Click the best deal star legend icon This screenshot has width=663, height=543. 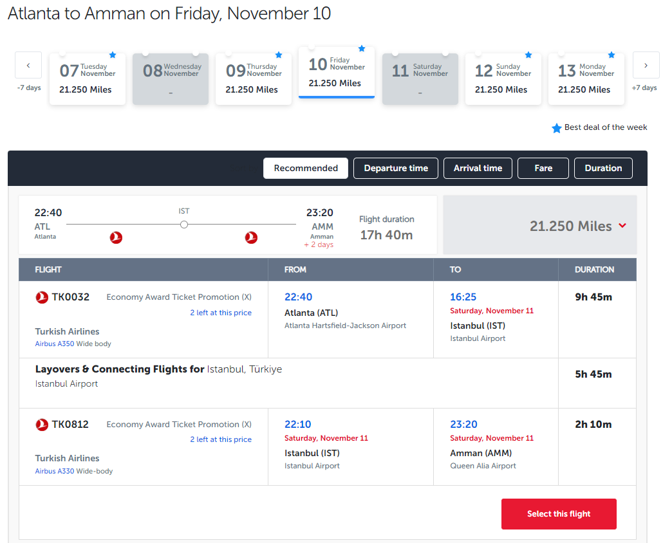(557, 128)
